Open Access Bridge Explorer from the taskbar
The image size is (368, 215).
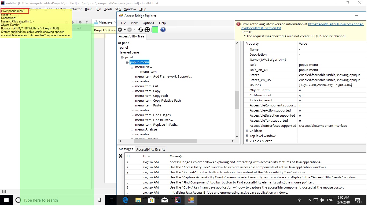(x=191, y=200)
